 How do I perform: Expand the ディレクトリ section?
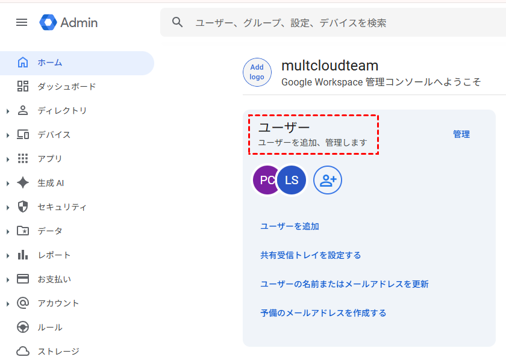[x=8, y=111]
